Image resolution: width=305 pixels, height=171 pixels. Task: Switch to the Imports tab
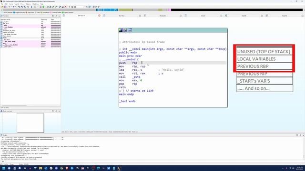244,16
